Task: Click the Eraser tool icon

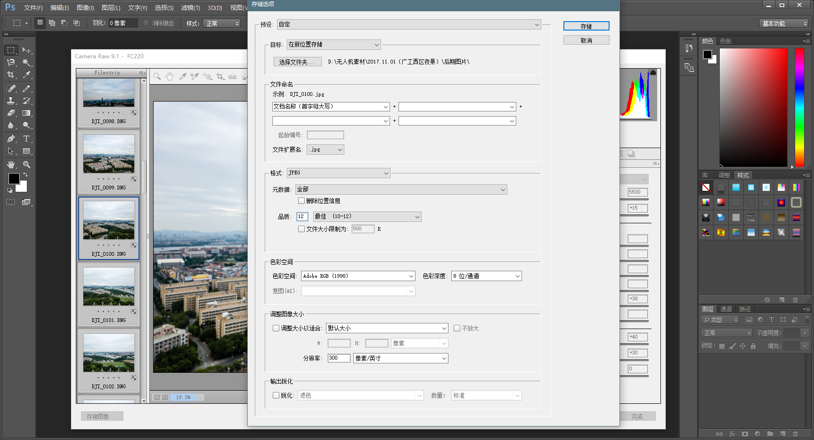Action: coord(11,113)
